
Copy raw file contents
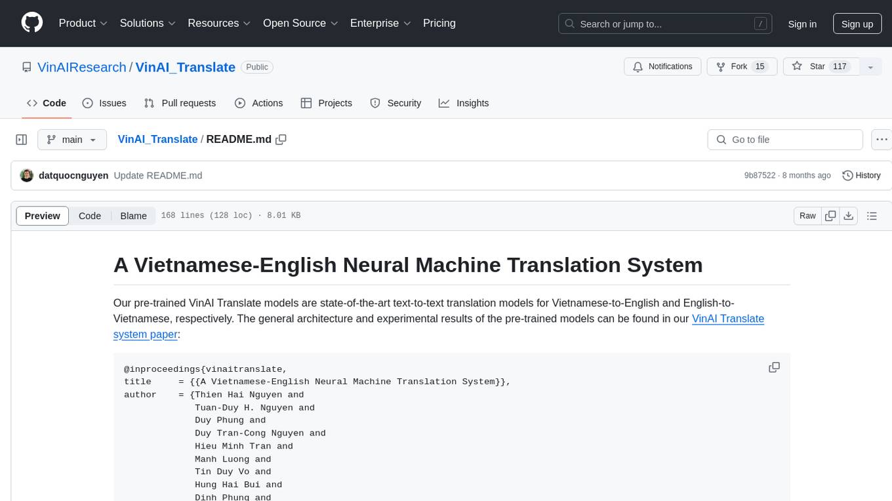[x=830, y=216]
